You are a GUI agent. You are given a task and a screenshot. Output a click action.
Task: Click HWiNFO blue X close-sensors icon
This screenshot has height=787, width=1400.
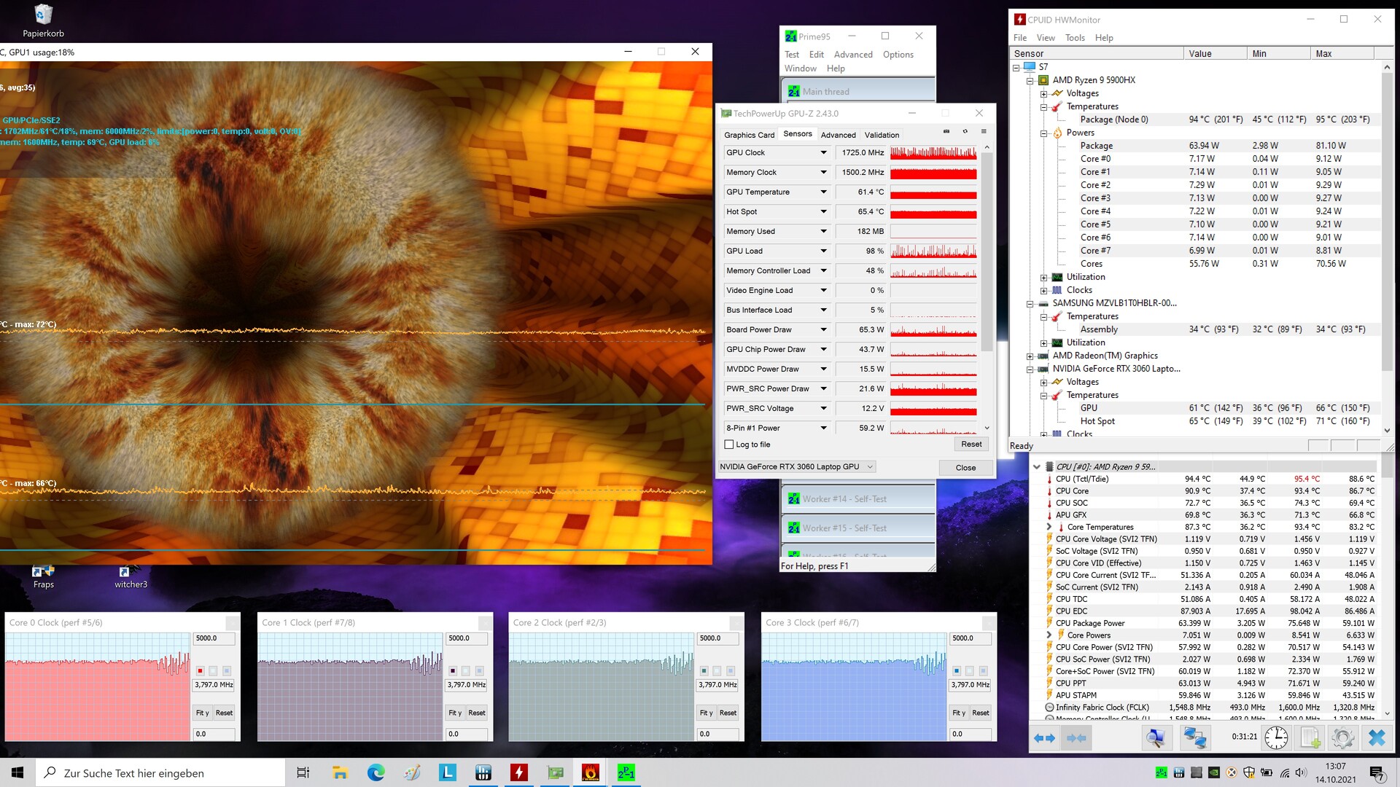pyautogui.click(x=1377, y=737)
